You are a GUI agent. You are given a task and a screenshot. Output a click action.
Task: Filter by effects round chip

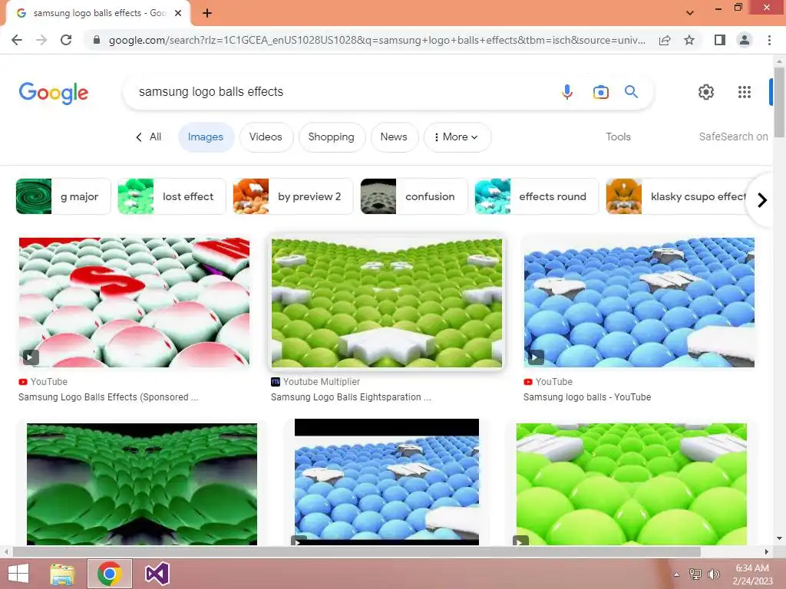[x=537, y=196]
